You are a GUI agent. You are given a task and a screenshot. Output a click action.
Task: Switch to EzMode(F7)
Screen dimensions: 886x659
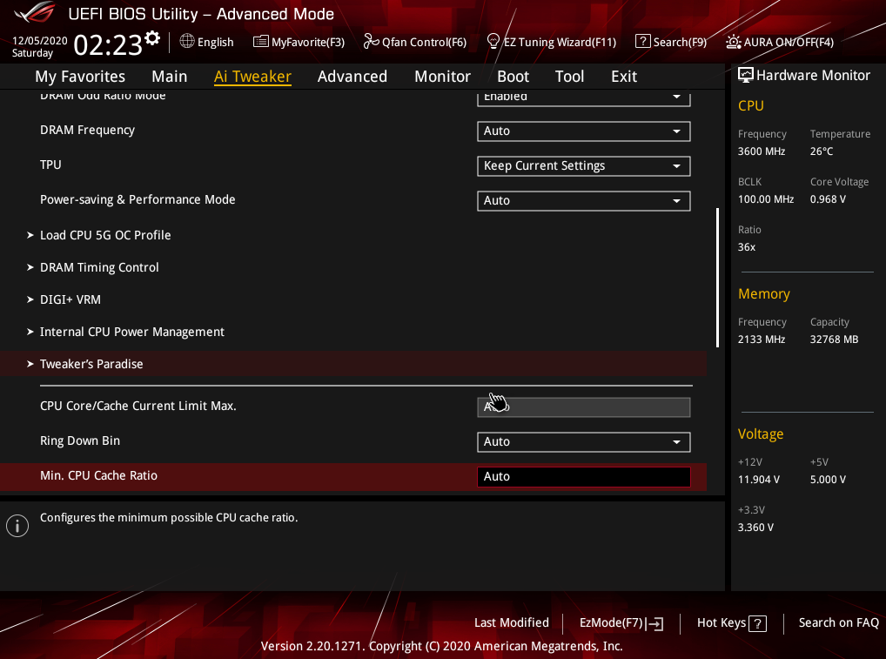[621, 622]
